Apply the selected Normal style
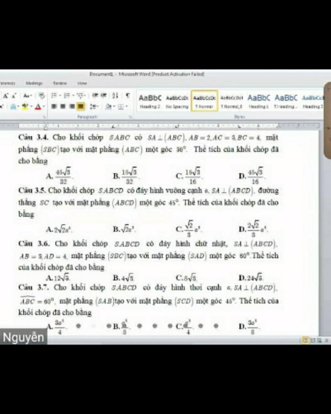Viewport: 331px width, 414px height. click(204, 101)
